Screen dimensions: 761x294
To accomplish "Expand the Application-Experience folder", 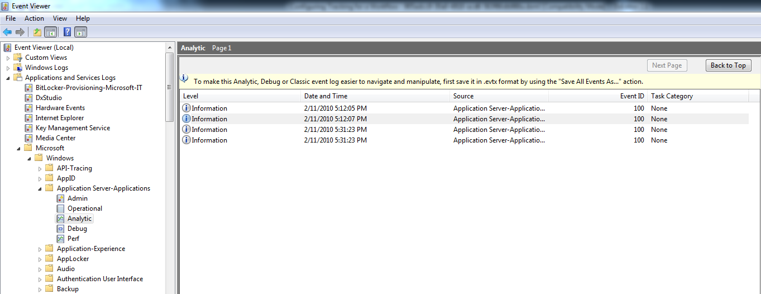I will (x=40, y=249).
